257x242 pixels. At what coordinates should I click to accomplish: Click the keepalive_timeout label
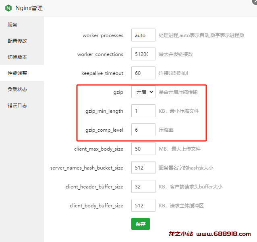(x=102, y=73)
